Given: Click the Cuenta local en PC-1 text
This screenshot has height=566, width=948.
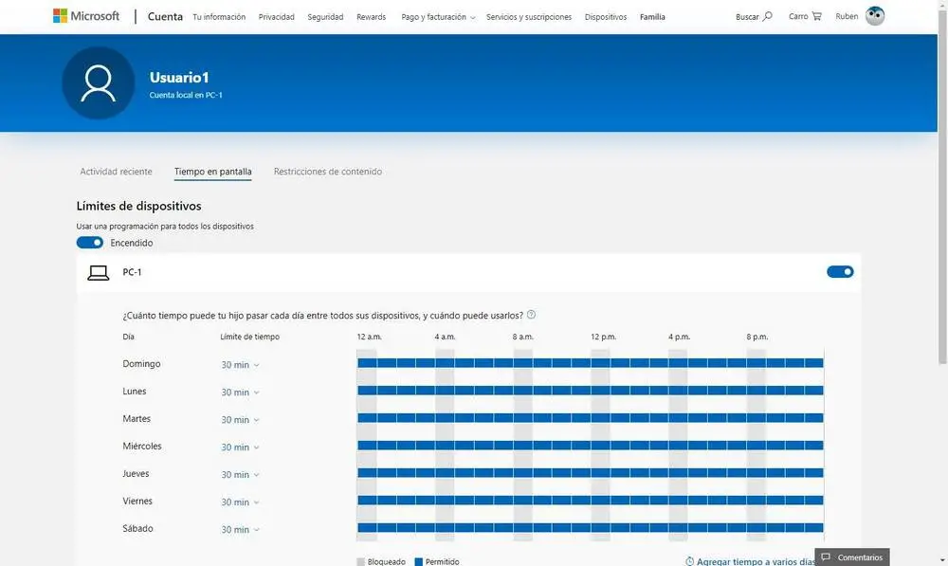Looking at the screenshot, I should pyautogui.click(x=186, y=95).
